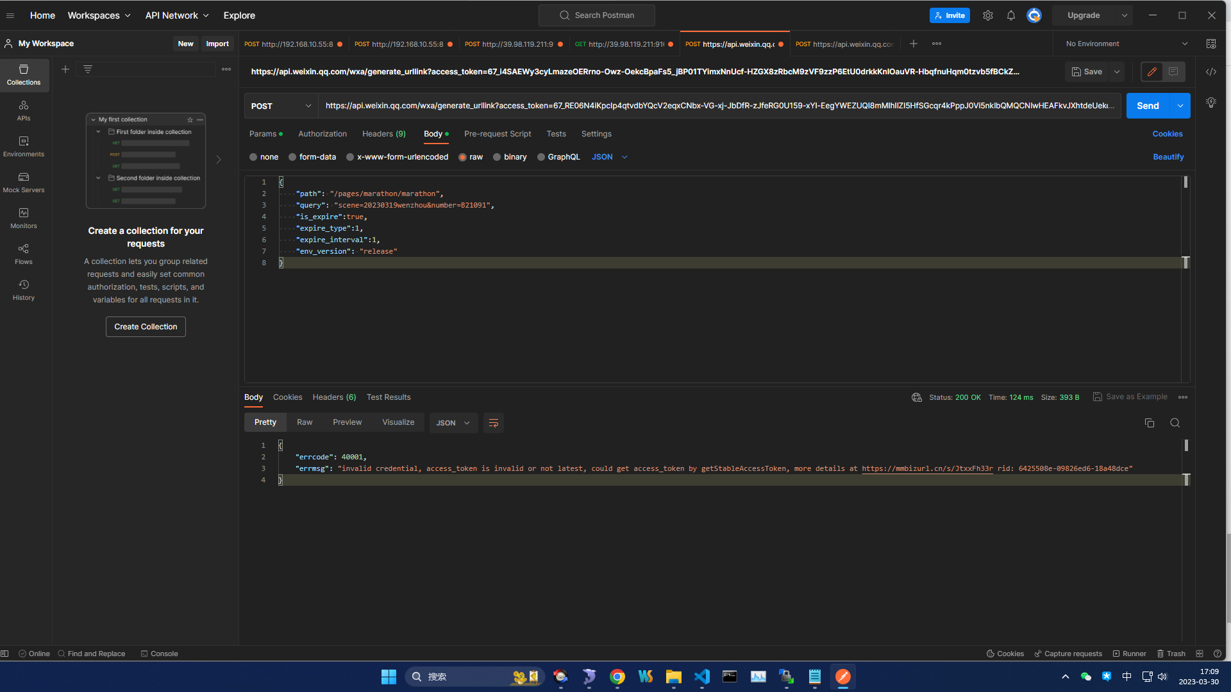Switch to Pre-request Script tab
Screen dimensions: 1231x692
tap(497, 134)
